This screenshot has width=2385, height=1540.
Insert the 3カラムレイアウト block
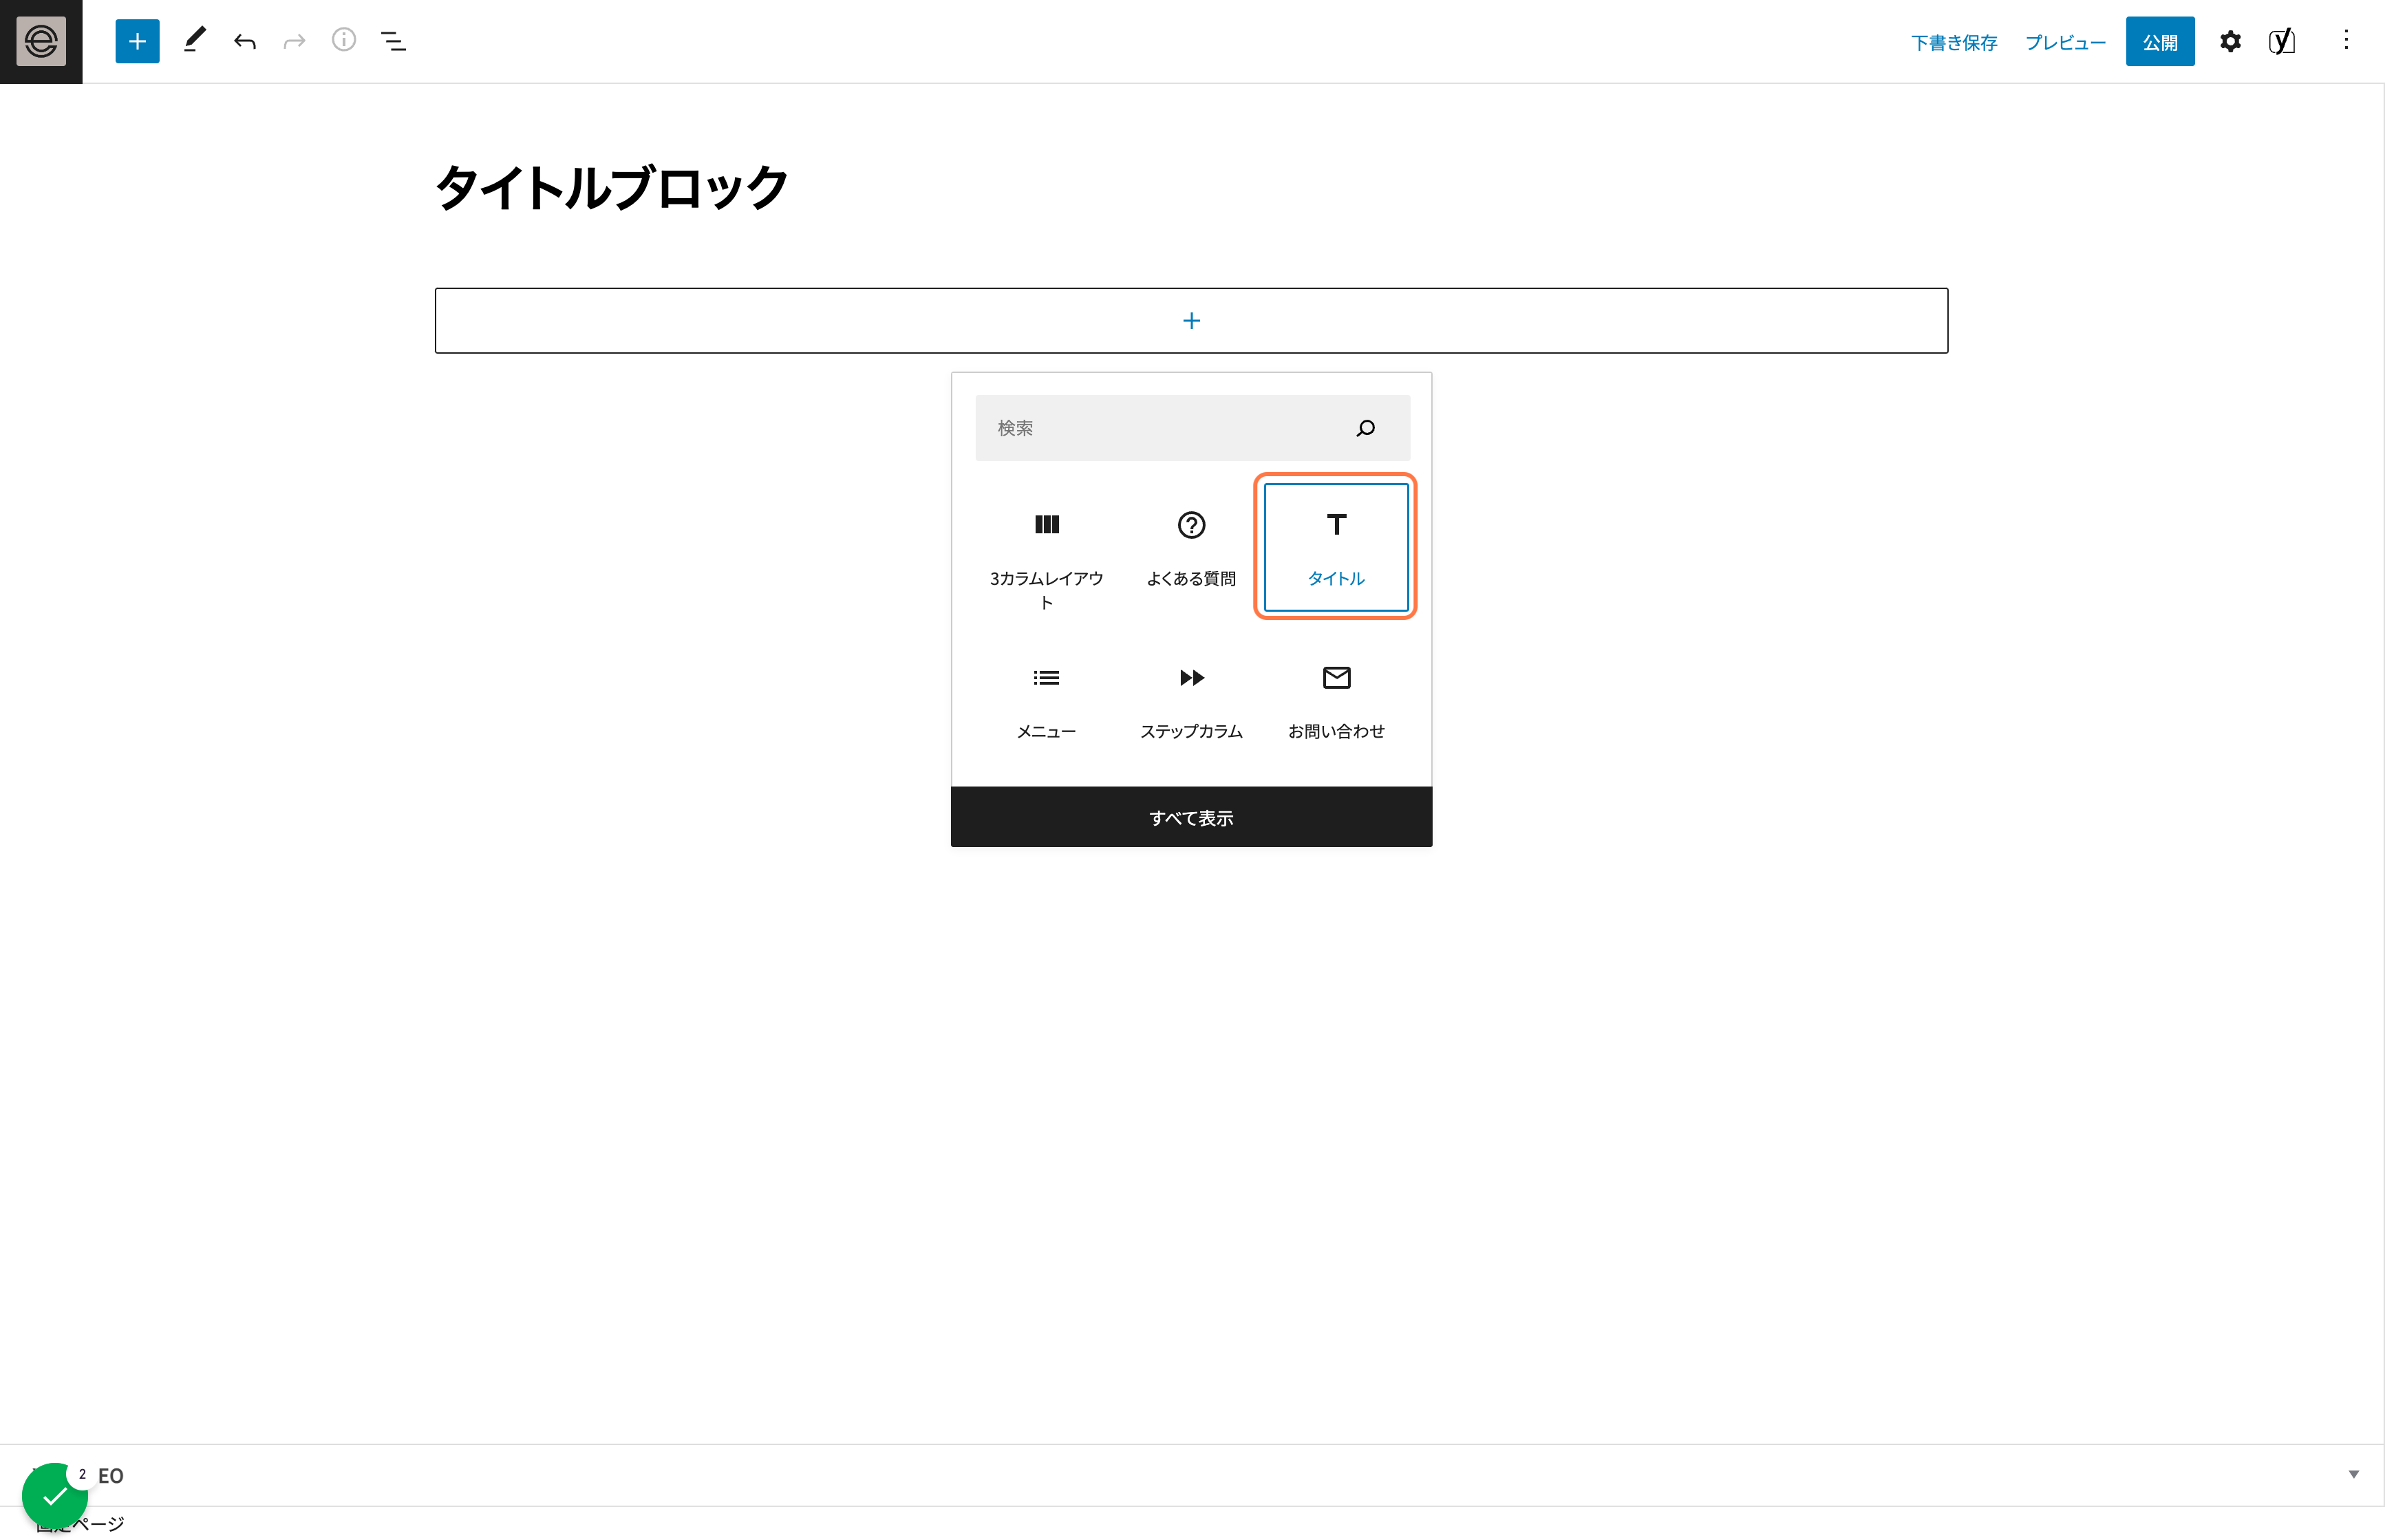[1046, 561]
